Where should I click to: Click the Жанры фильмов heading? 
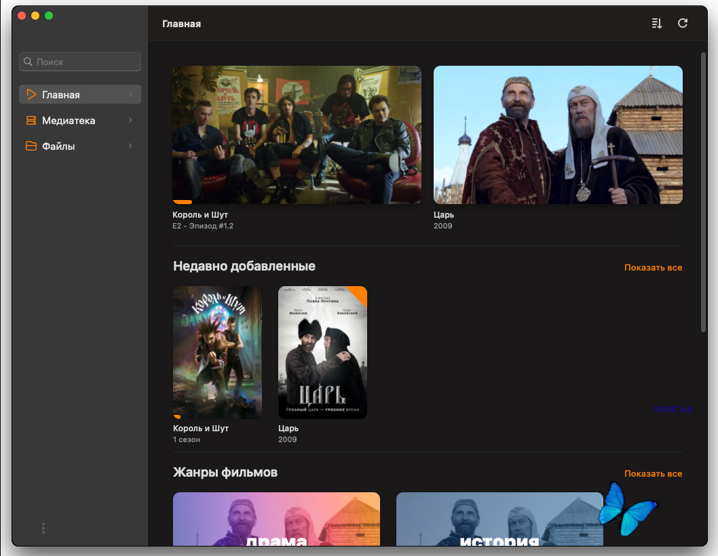(225, 472)
